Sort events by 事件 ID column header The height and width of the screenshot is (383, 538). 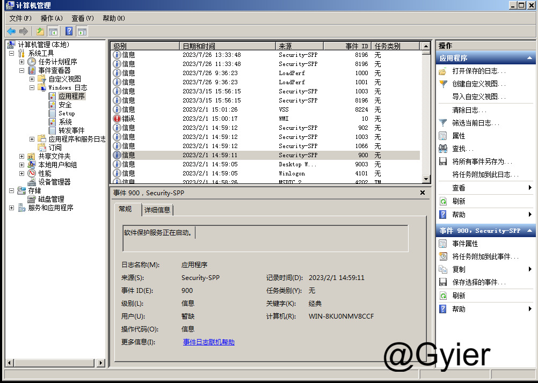pos(347,46)
